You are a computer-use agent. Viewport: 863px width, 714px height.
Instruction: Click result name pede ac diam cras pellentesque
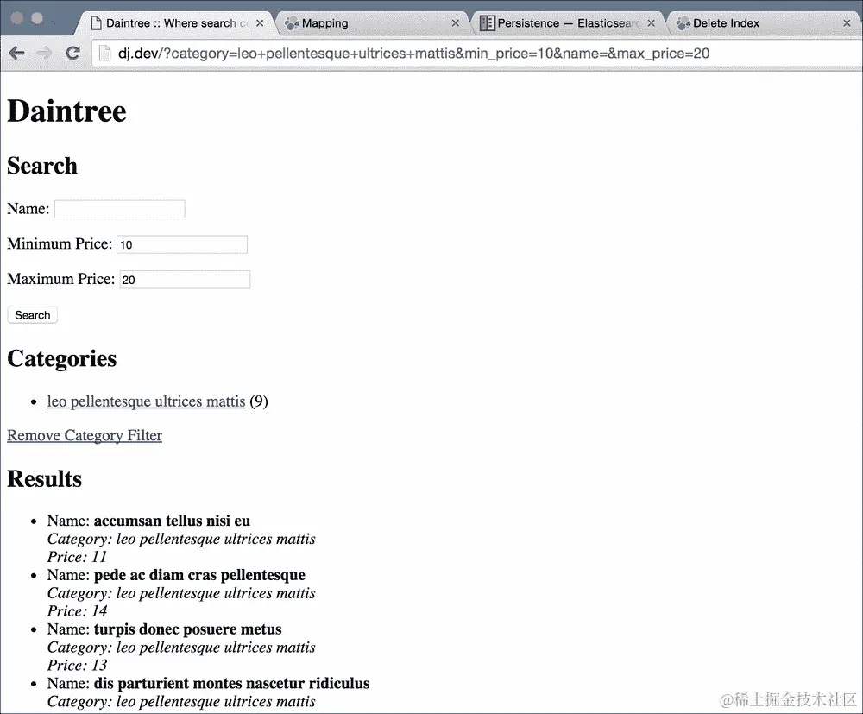tap(200, 575)
